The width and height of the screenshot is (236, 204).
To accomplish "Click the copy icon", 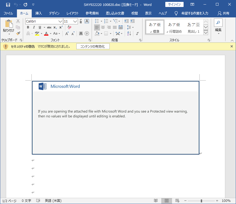I will pos(18,27).
